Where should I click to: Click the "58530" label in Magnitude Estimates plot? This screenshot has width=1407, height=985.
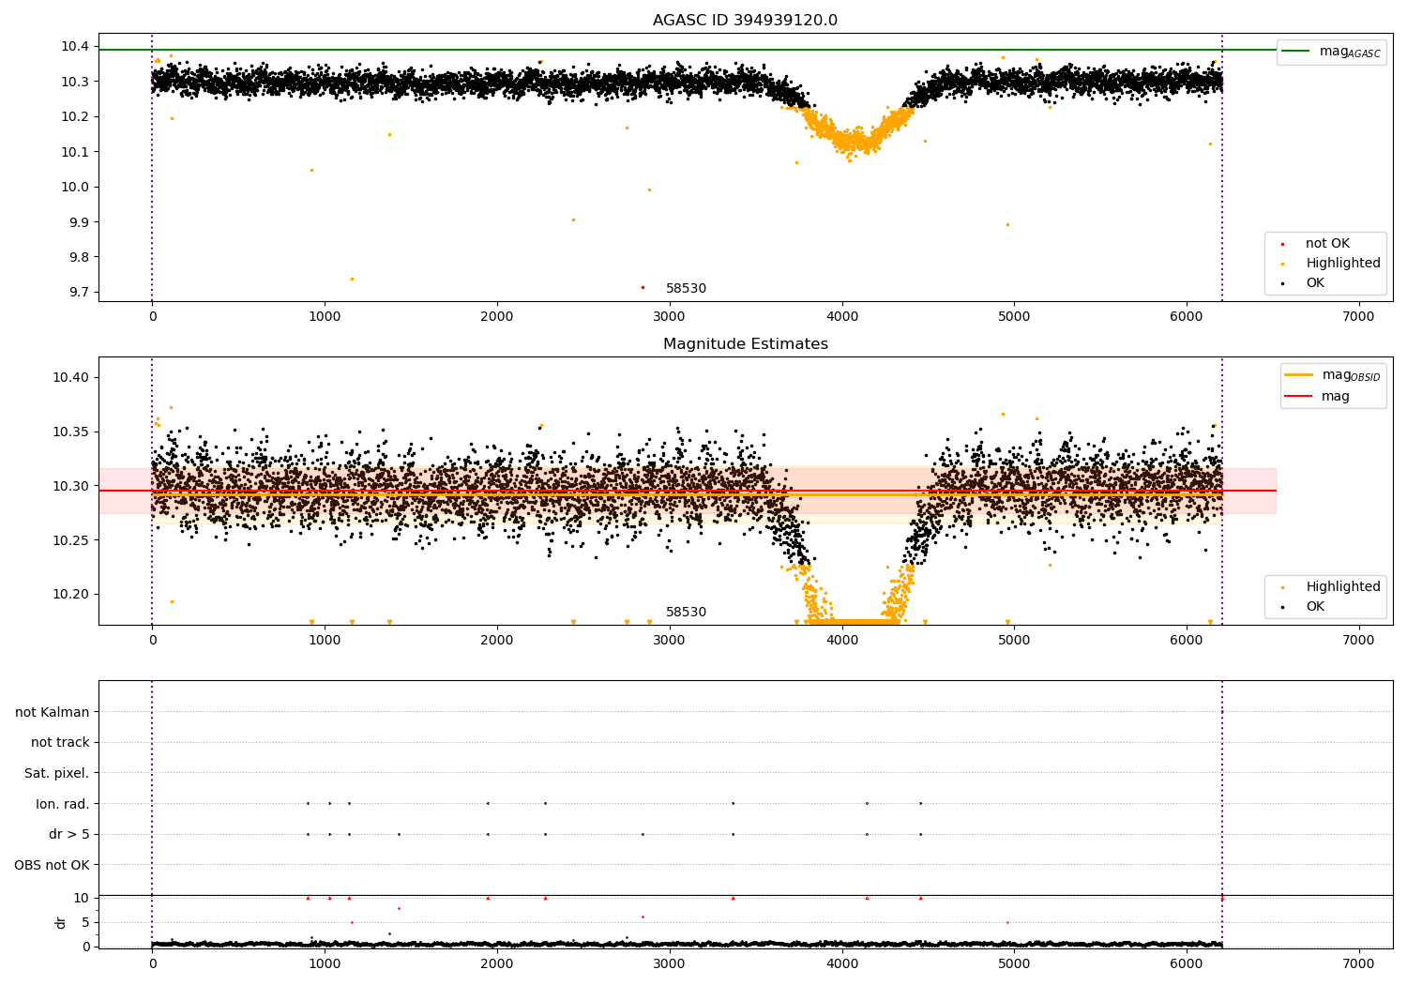686,613
